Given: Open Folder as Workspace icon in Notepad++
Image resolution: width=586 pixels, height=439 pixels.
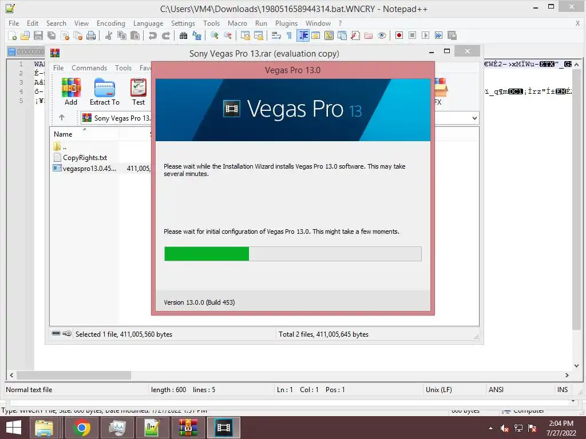Looking at the screenshot, I should point(368,35).
